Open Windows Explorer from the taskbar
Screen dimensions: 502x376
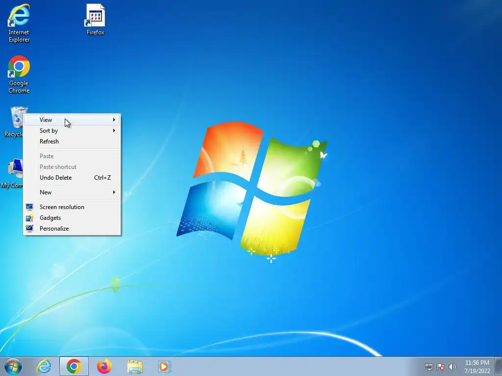coord(135,366)
